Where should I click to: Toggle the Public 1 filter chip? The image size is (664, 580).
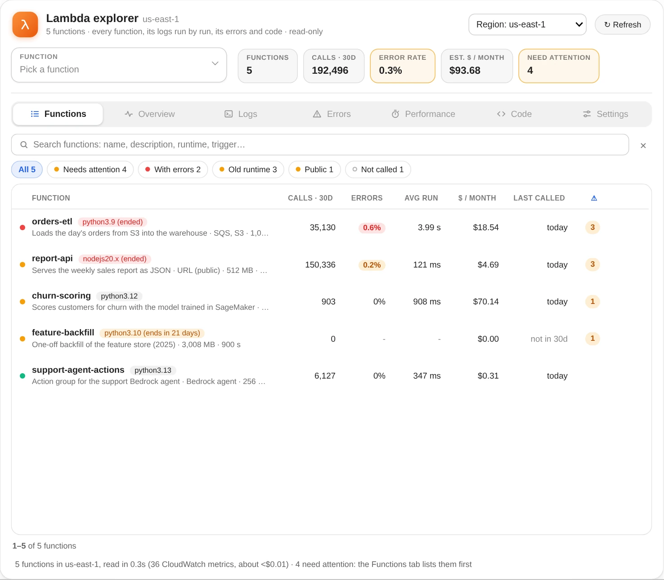pyautogui.click(x=314, y=170)
